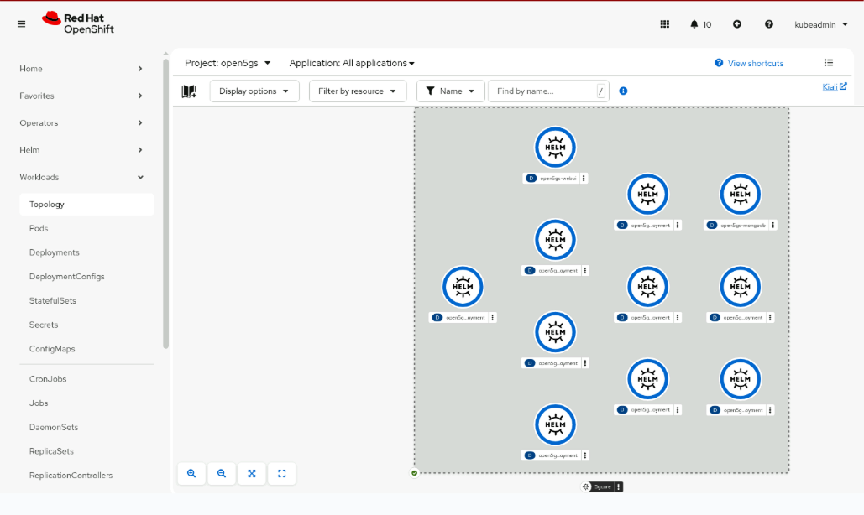
Task: Select Topology in the sidebar
Action: (x=86, y=204)
